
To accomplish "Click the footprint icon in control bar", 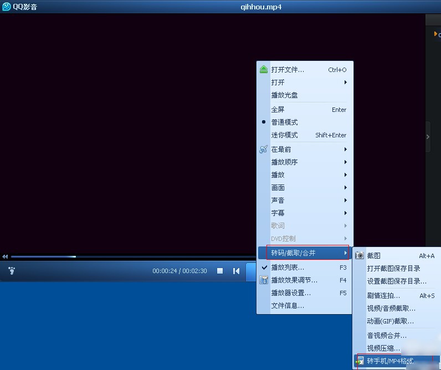I will pyautogui.click(x=12, y=271).
